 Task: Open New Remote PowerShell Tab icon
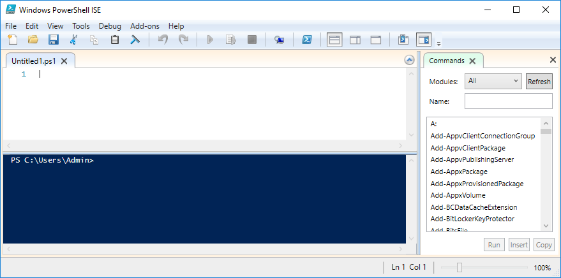click(280, 40)
